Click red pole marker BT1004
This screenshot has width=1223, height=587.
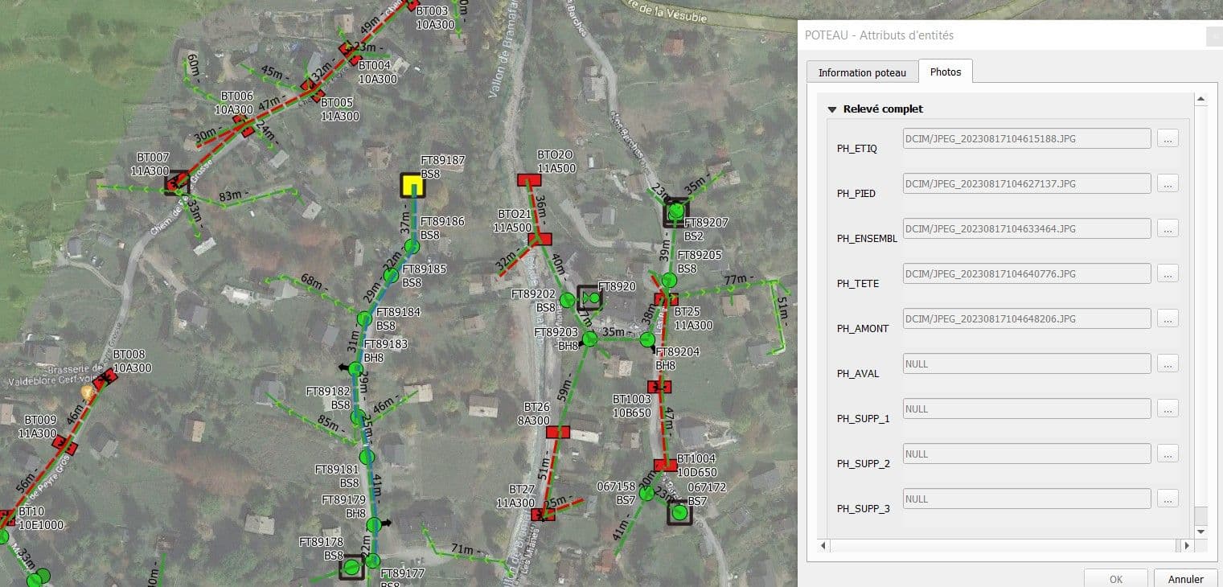point(665,465)
